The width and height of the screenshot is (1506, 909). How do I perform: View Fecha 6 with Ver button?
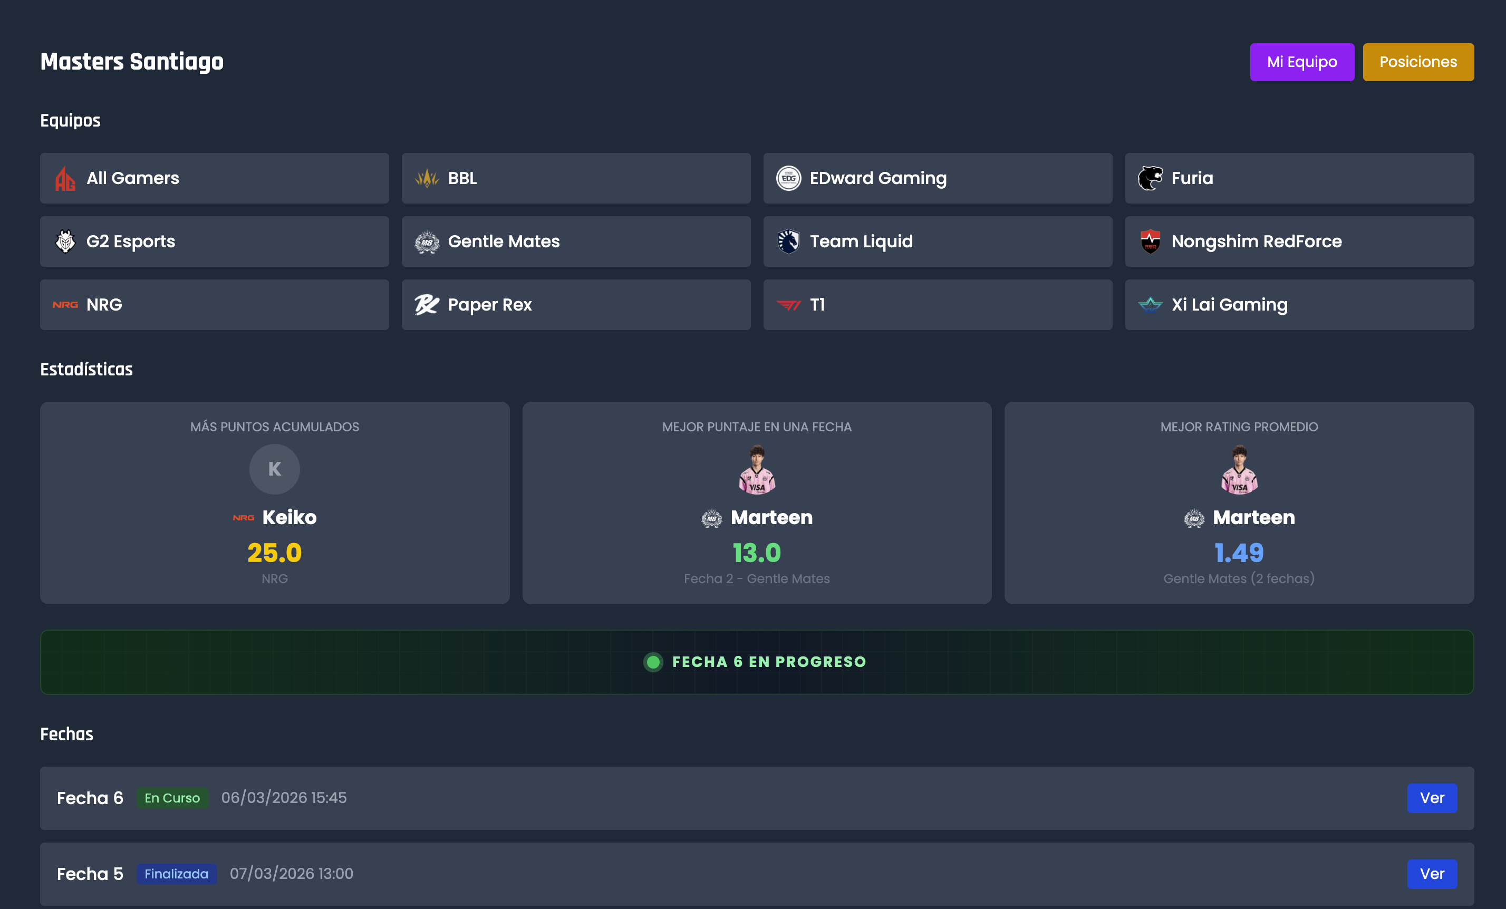(x=1431, y=798)
